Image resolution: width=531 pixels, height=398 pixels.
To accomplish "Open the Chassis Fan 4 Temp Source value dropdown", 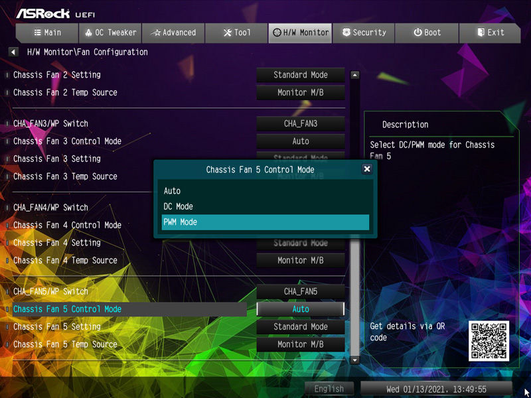I will (x=301, y=260).
